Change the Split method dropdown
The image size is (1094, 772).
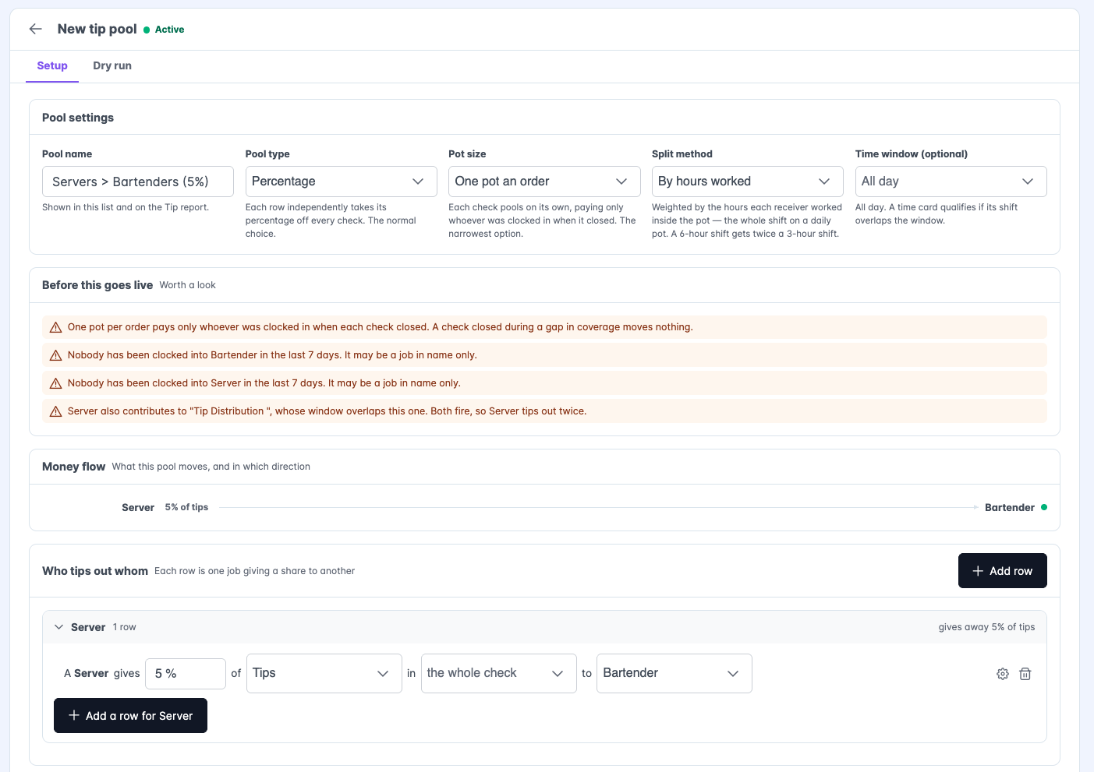(x=747, y=182)
